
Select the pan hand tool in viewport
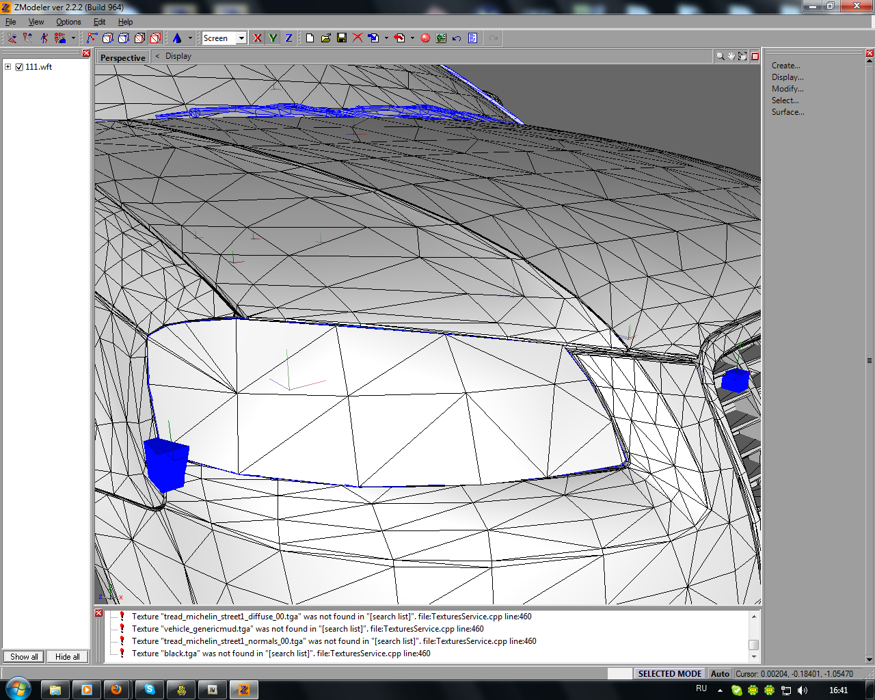pos(731,57)
